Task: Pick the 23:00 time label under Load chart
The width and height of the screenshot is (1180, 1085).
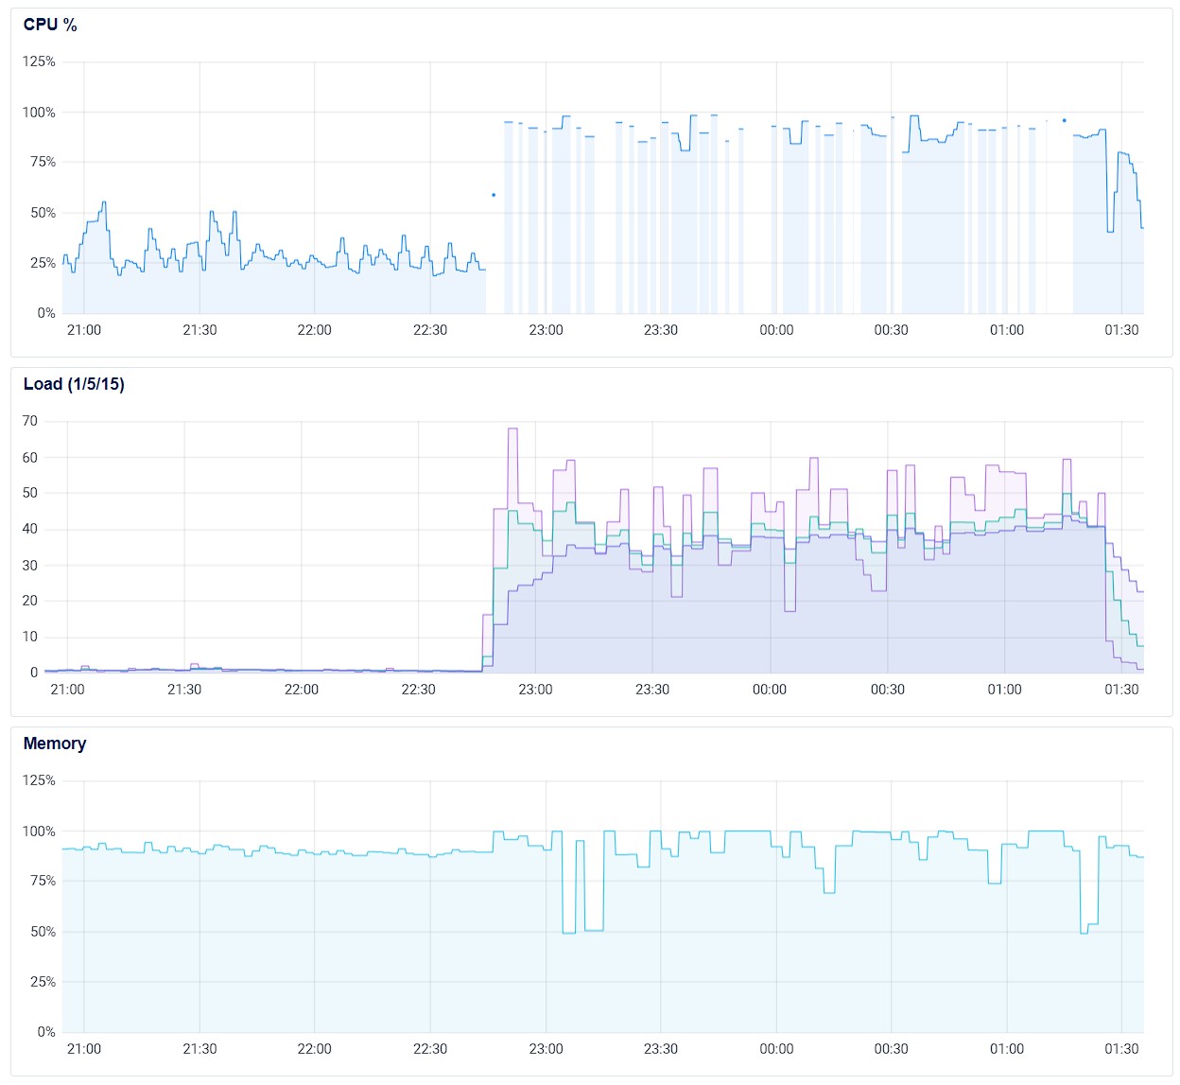Action: click(535, 690)
